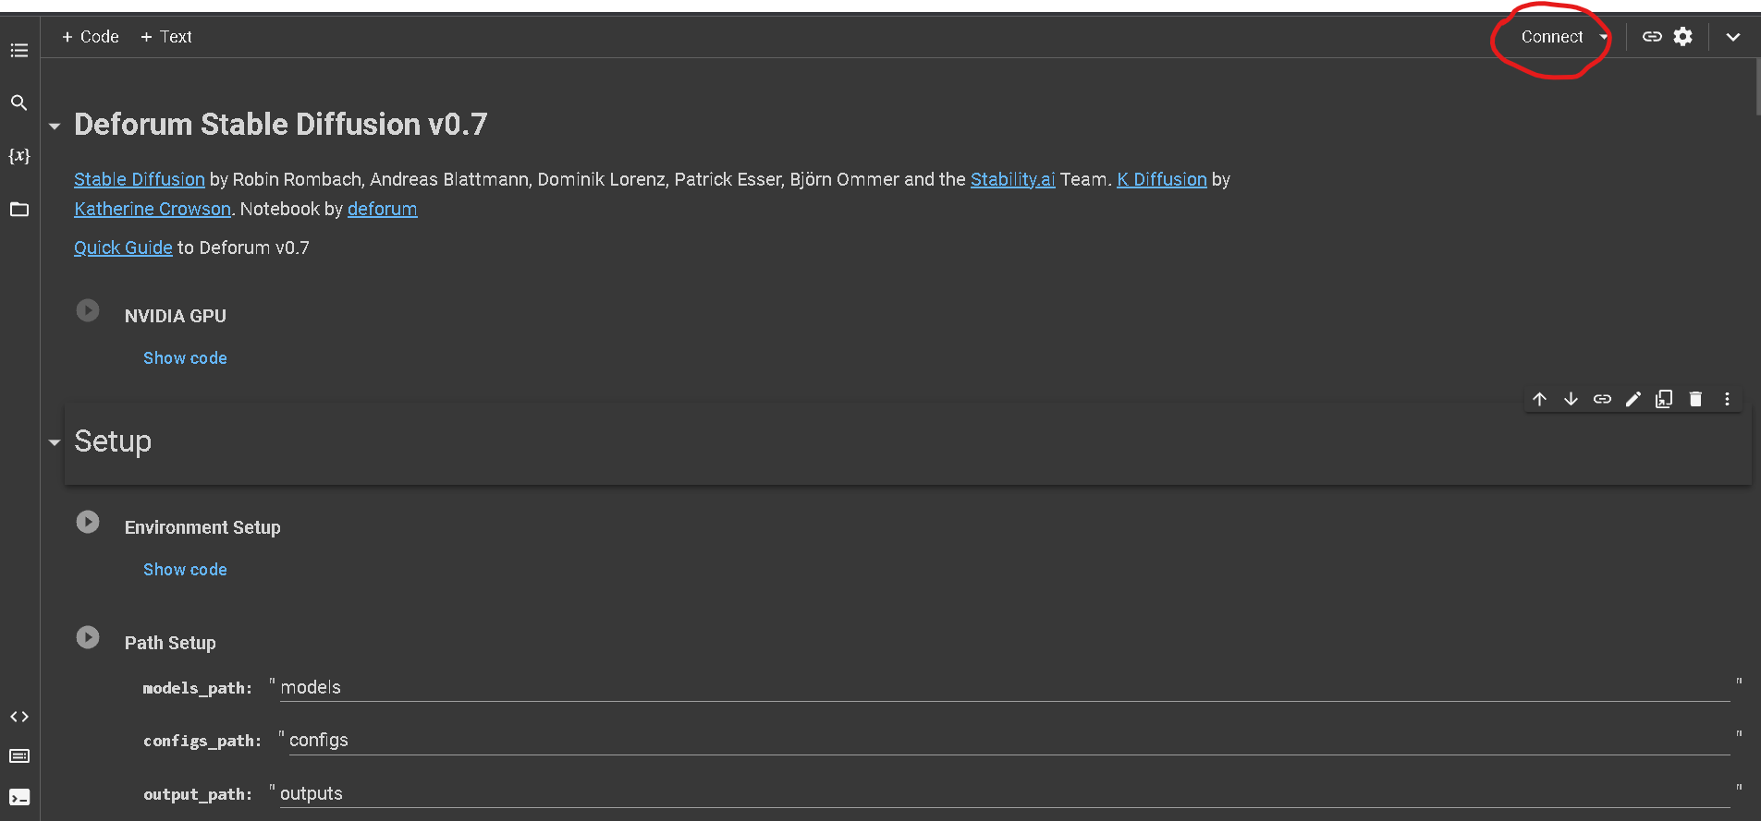Click the NVIDIA GPU cell title
Image resolution: width=1761 pixels, height=821 pixels.
click(x=176, y=316)
